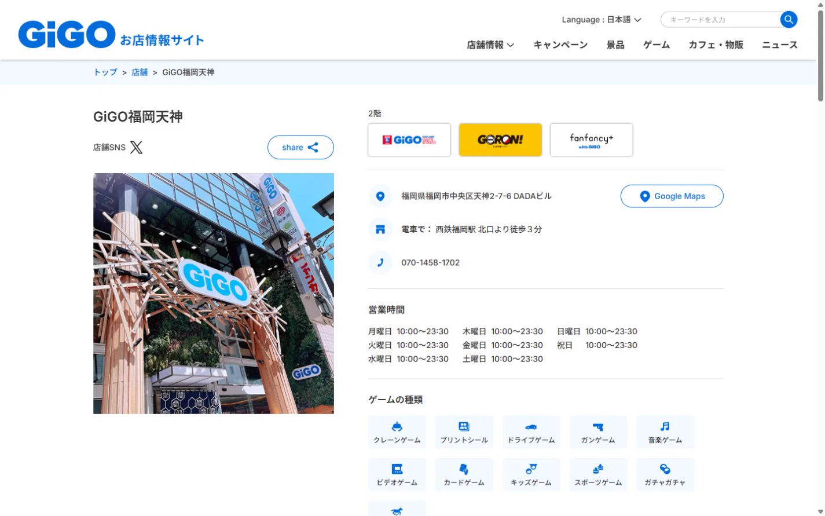This screenshot has height=516, width=825.
Task: Go to 店舗 in the breadcrumb
Action: point(140,72)
